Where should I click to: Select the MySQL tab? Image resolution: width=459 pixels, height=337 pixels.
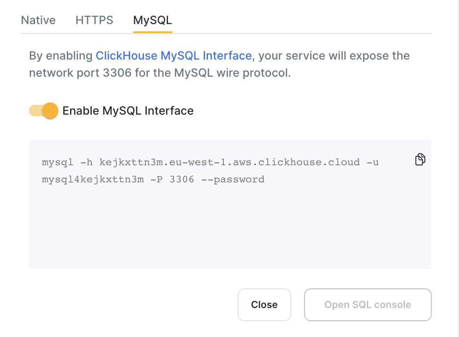pyautogui.click(x=152, y=20)
